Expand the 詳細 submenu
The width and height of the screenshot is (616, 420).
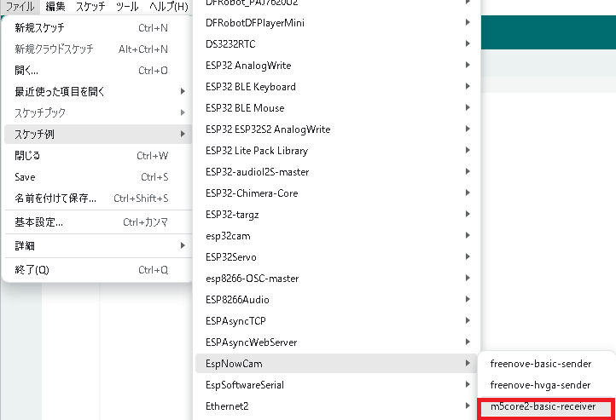click(98, 246)
